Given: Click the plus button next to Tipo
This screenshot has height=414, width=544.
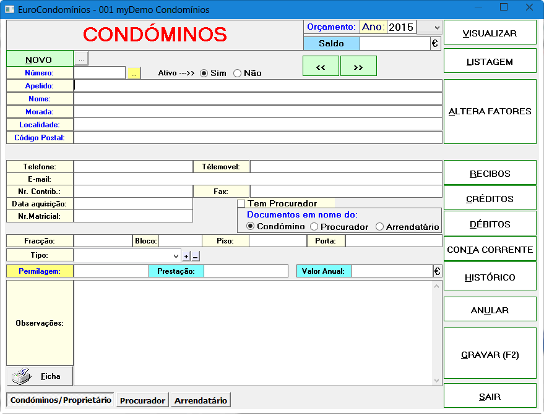Looking at the screenshot, I should click(x=186, y=256).
